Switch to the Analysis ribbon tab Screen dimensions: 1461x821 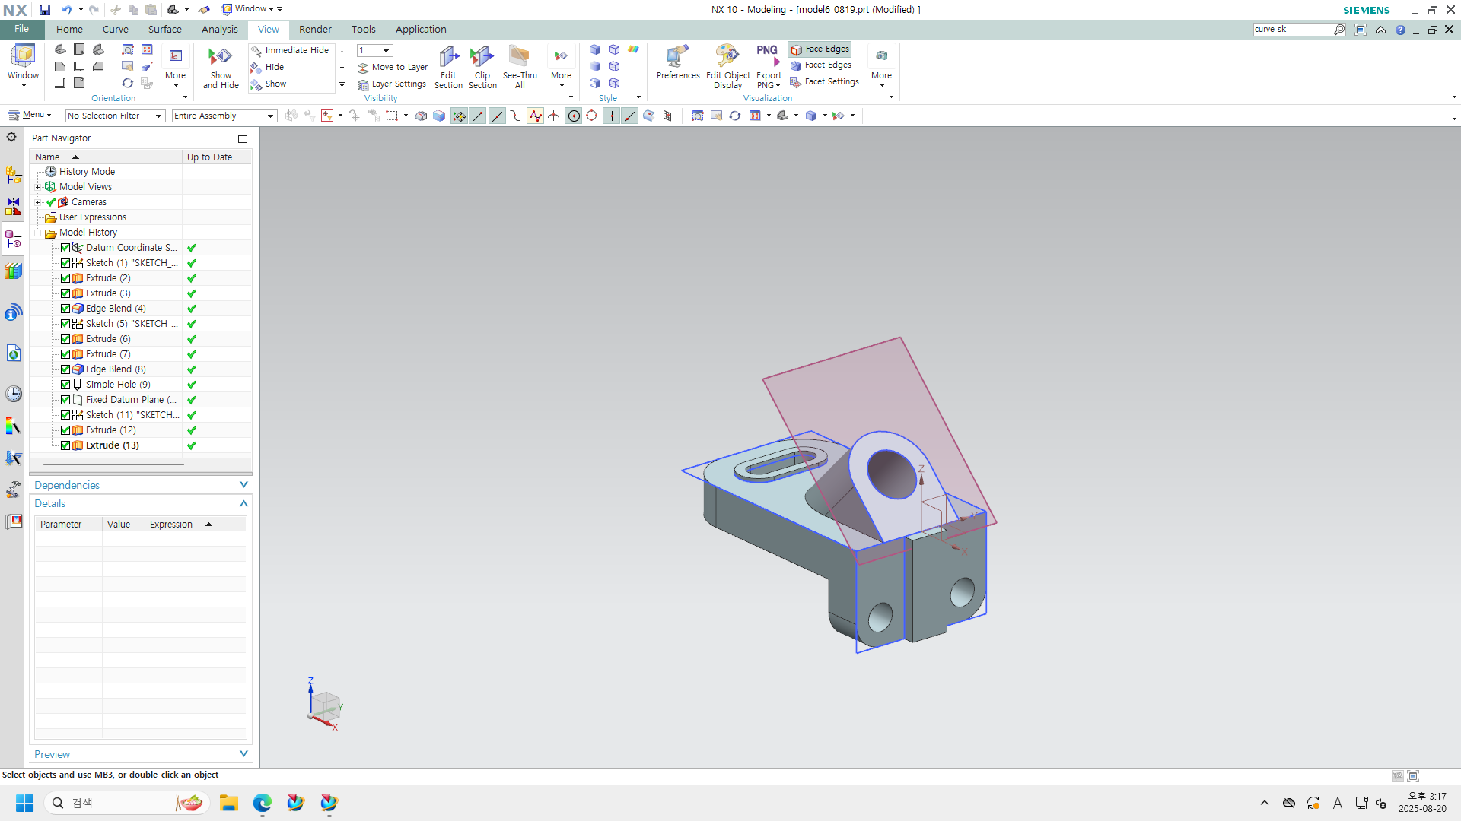click(x=219, y=30)
